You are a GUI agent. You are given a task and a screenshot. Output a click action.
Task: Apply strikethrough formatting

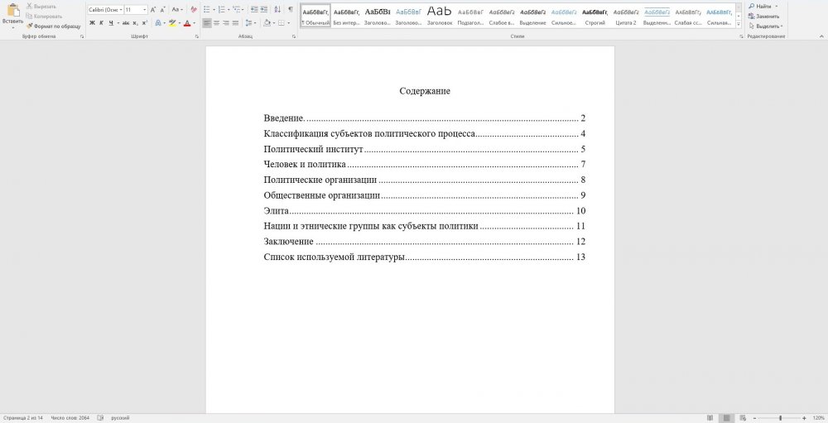coord(126,23)
